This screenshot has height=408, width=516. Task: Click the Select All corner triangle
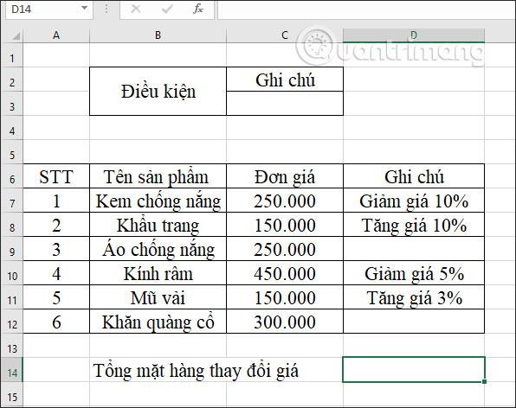coord(16,35)
